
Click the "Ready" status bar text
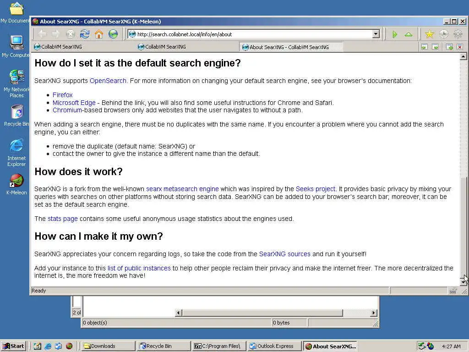click(38, 291)
